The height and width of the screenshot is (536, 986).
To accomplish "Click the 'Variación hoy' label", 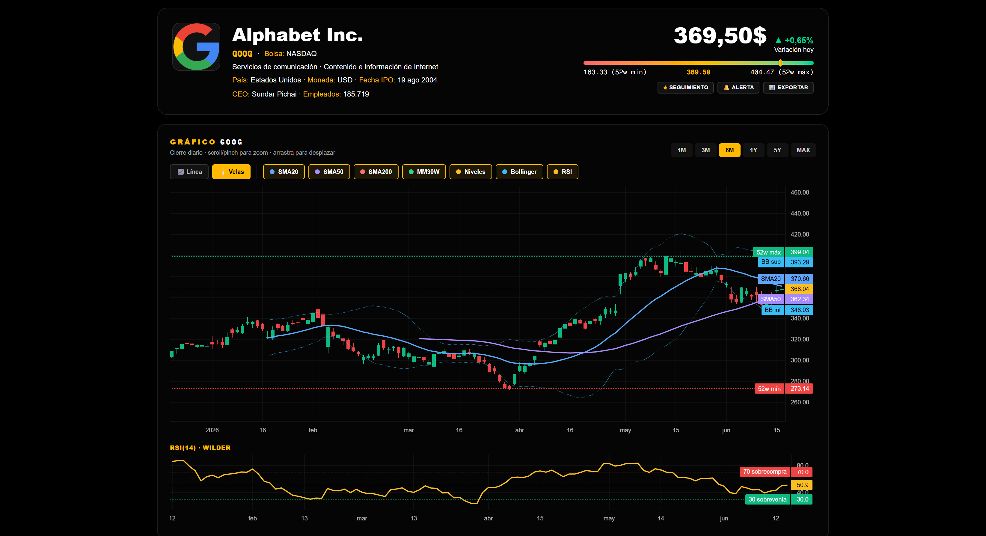I will [x=794, y=50].
